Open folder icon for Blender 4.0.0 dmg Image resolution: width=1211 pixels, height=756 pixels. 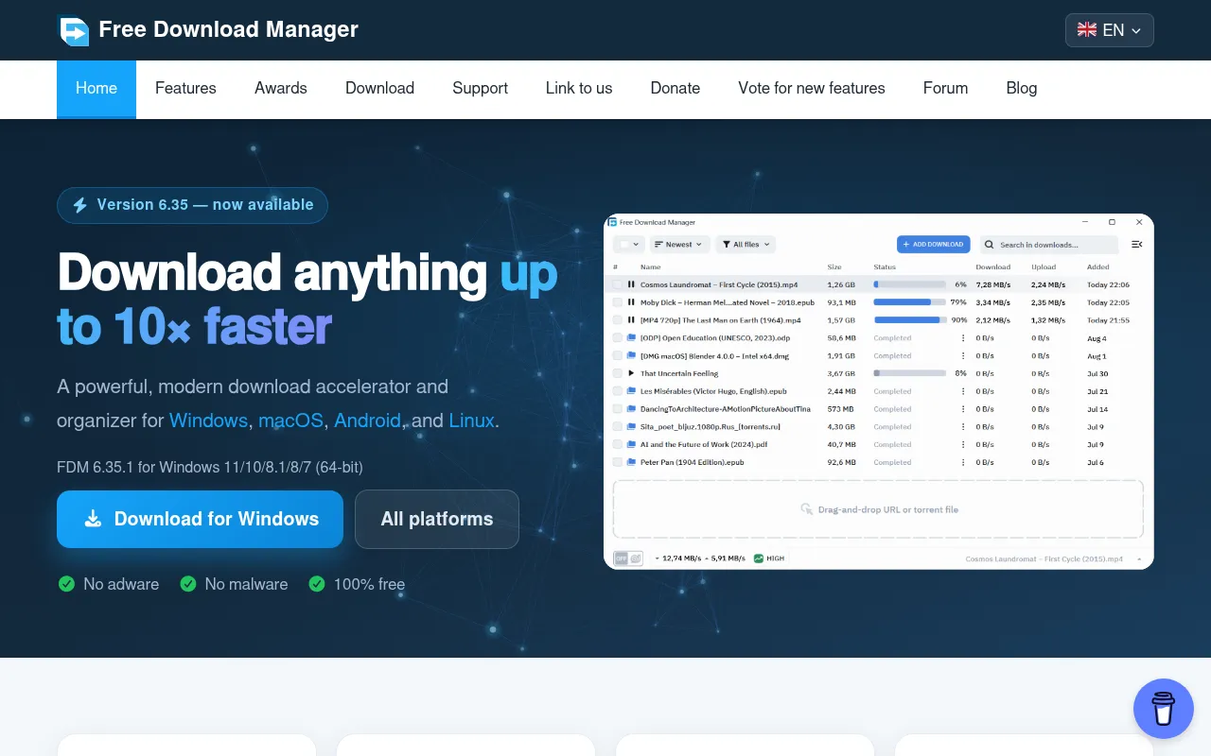point(631,356)
